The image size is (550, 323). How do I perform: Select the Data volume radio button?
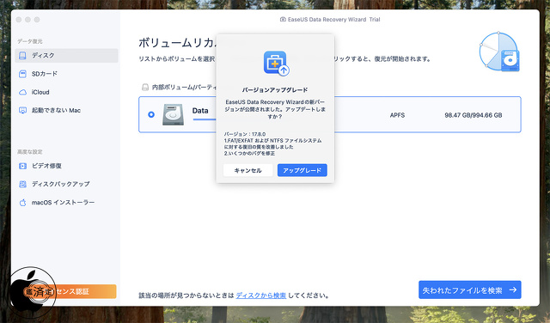pos(151,114)
